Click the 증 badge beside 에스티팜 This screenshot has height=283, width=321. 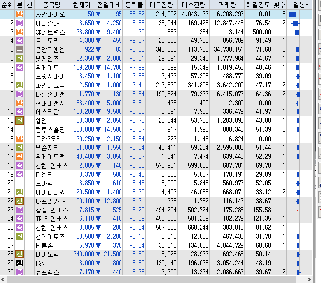(20, 112)
